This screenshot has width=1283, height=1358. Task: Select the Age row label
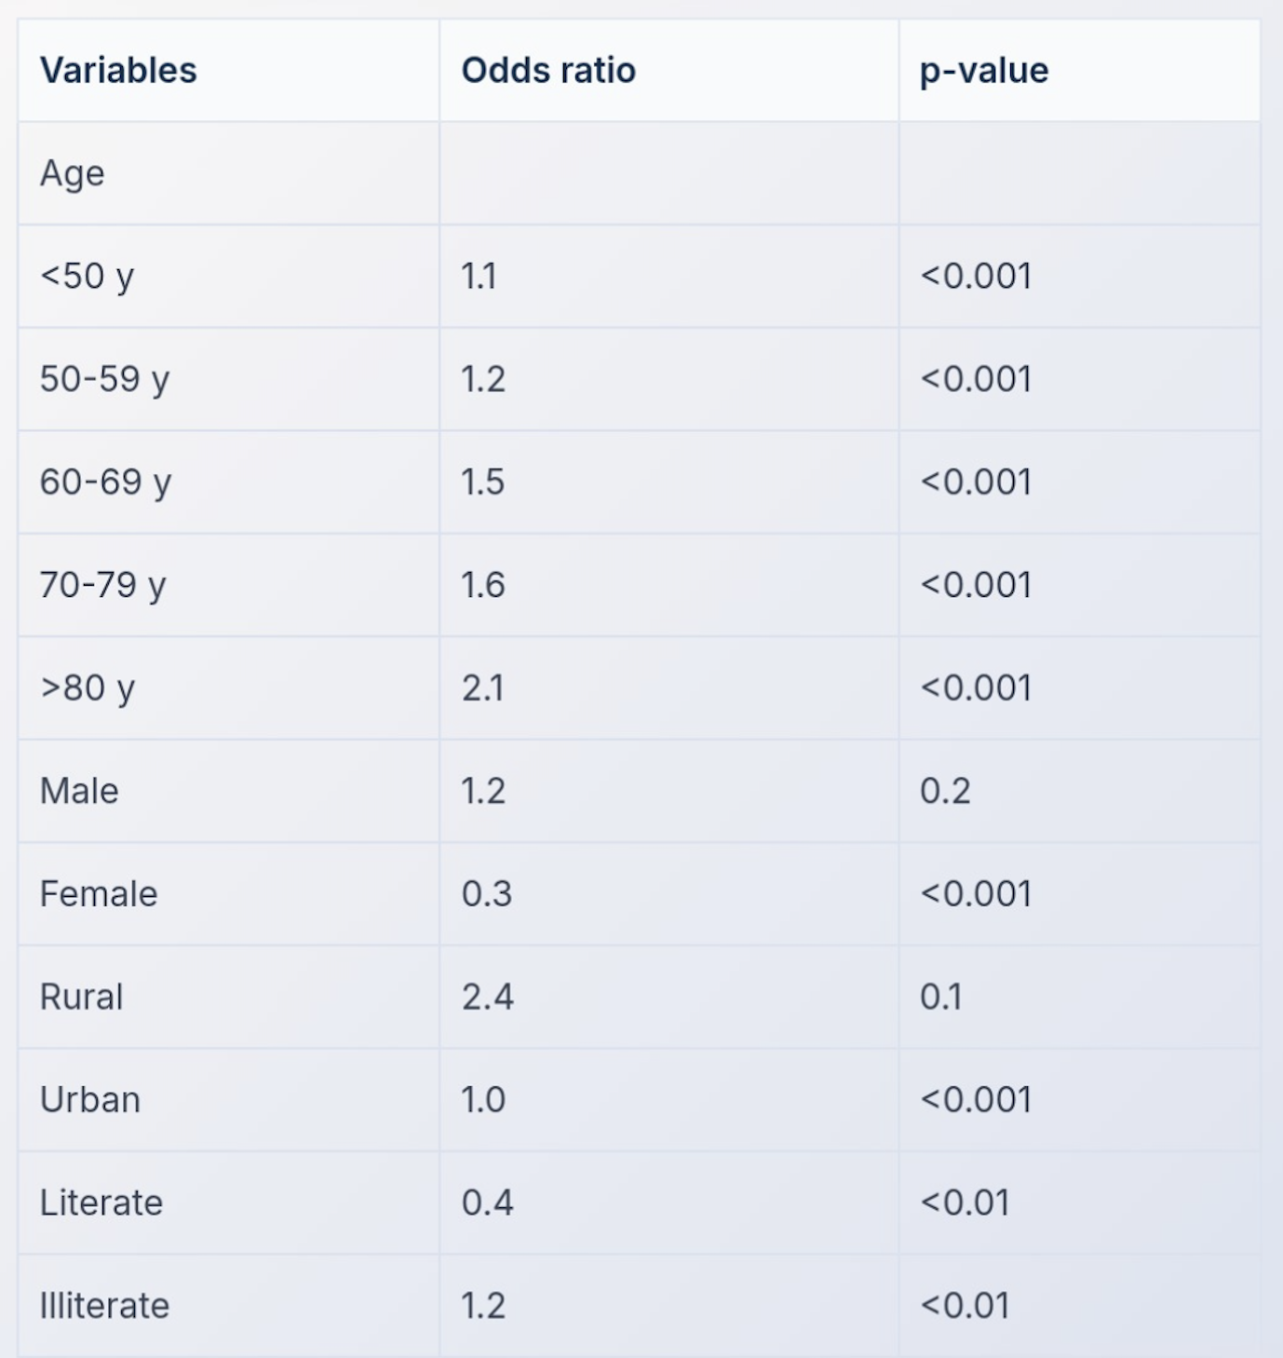73,173
